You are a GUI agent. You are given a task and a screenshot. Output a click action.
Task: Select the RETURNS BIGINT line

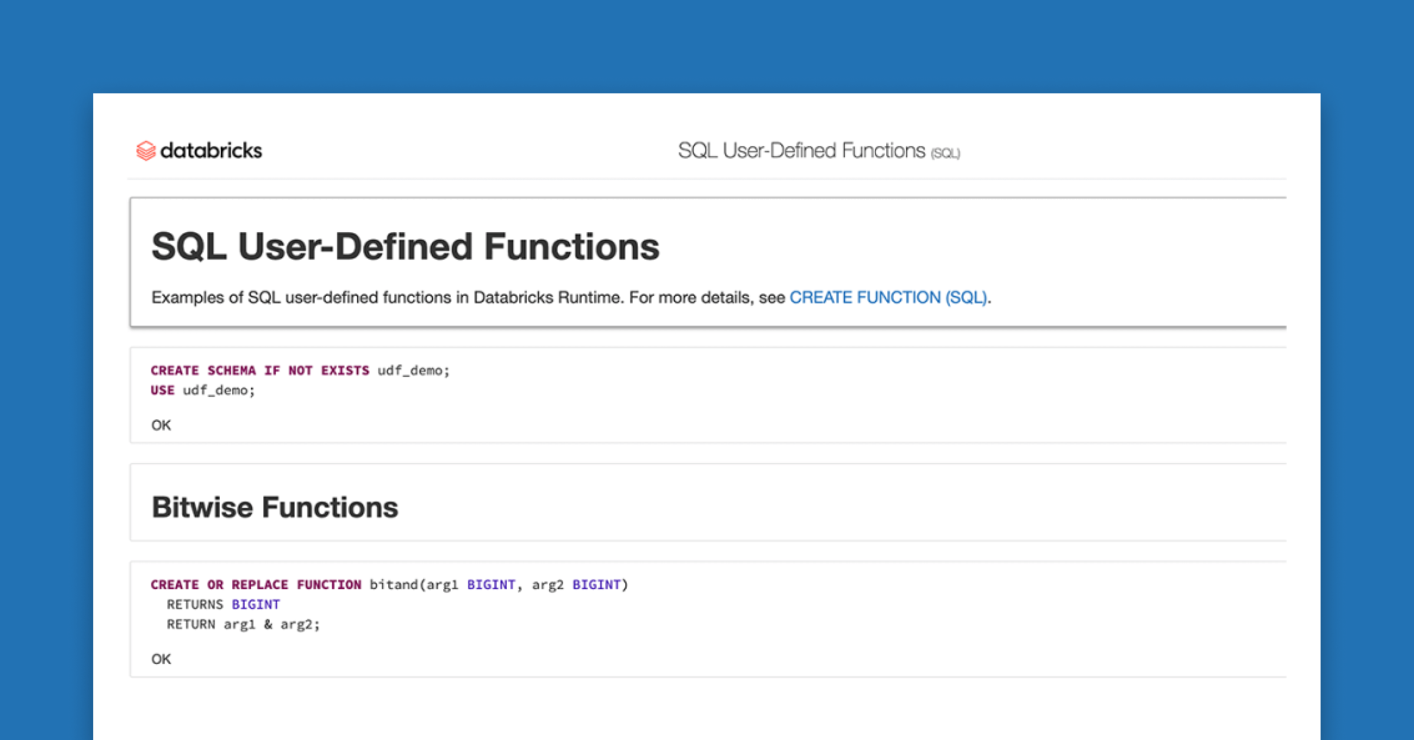(224, 604)
